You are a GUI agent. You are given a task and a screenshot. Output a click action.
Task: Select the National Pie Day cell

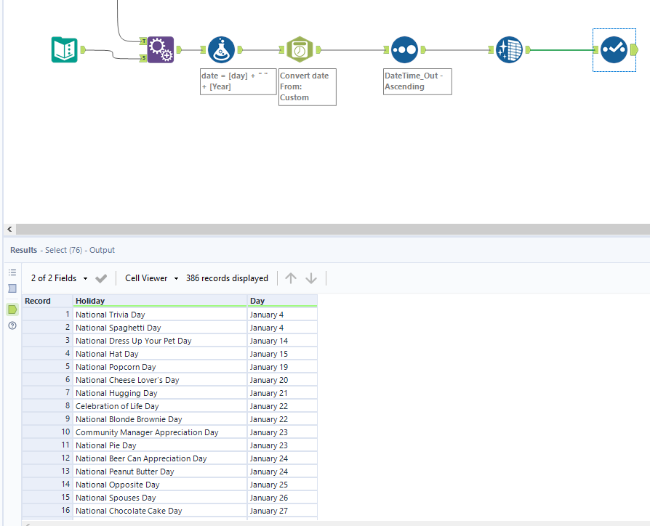pos(107,445)
